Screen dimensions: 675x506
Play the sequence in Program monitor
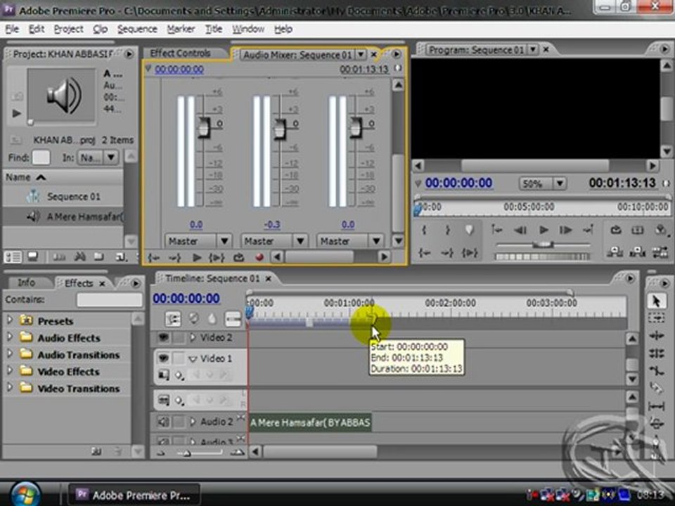click(x=544, y=231)
